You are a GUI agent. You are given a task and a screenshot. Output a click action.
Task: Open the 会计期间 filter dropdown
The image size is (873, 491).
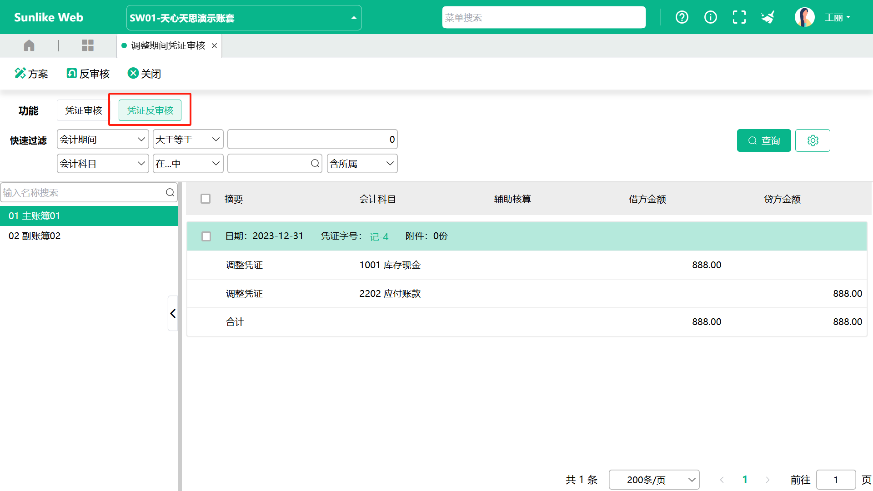pyautogui.click(x=103, y=139)
